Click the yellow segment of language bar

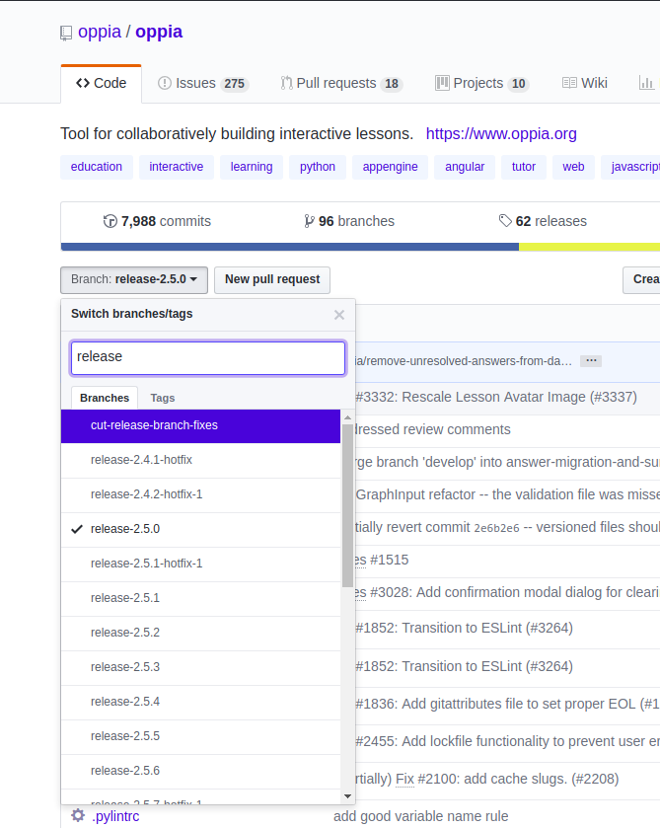tap(589, 247)
